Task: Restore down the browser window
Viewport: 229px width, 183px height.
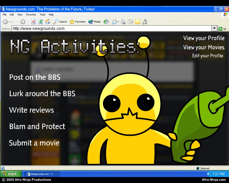Action: tap(222, 9)
